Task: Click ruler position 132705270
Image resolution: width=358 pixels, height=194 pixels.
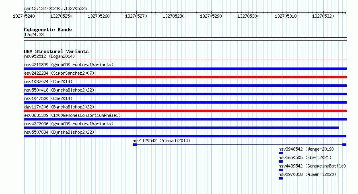Action: [136, 16]
